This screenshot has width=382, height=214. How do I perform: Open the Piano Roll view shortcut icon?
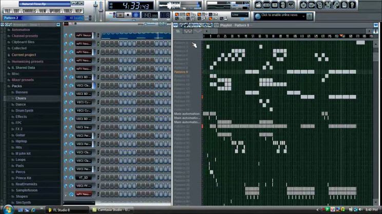coord(275,5)
